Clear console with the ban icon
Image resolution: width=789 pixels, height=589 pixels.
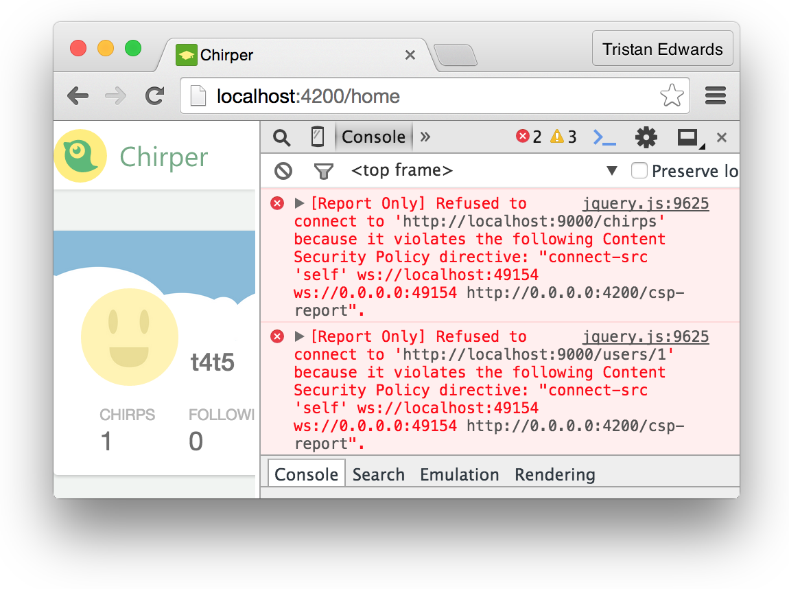coord(283,171)
